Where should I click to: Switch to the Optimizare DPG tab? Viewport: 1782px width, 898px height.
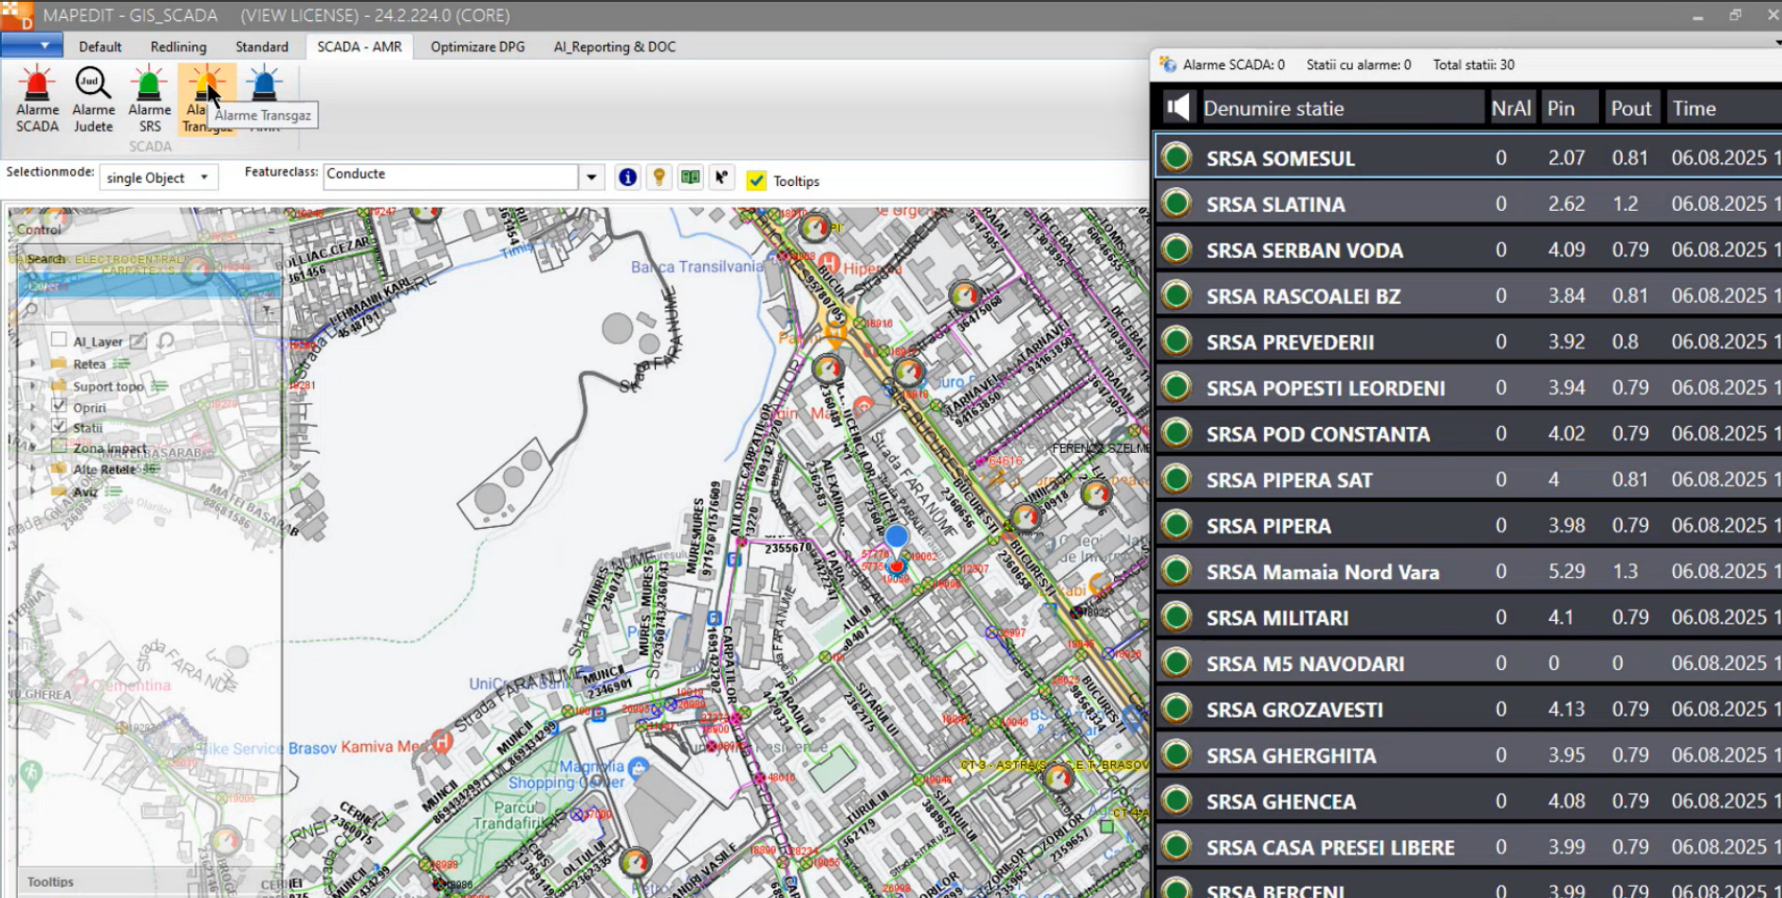point(477,47)
